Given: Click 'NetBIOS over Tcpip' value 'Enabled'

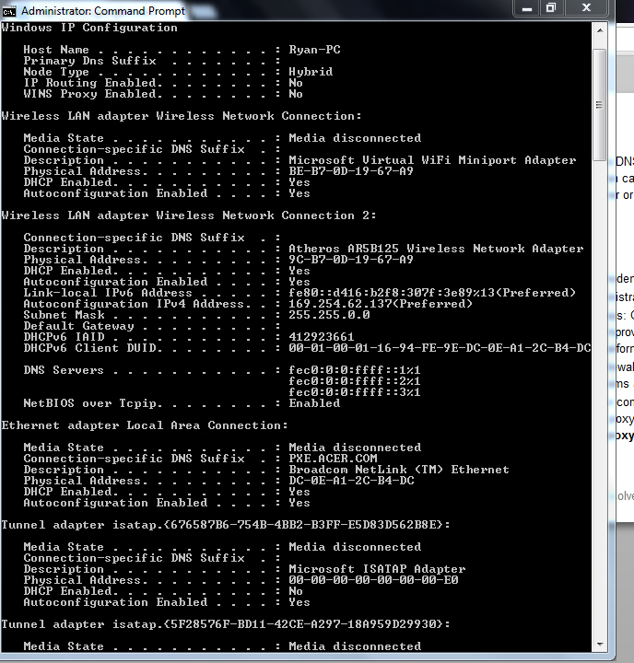Looking at the screenshot, I should 314,403.
